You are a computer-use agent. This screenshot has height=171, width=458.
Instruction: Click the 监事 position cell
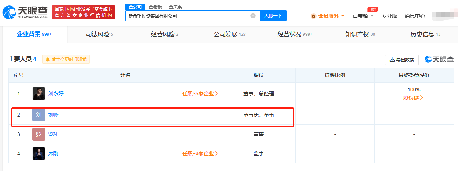click(x=259, y=153)
